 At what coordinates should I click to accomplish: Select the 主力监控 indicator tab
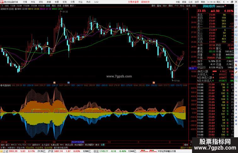(x=45, y=145)
